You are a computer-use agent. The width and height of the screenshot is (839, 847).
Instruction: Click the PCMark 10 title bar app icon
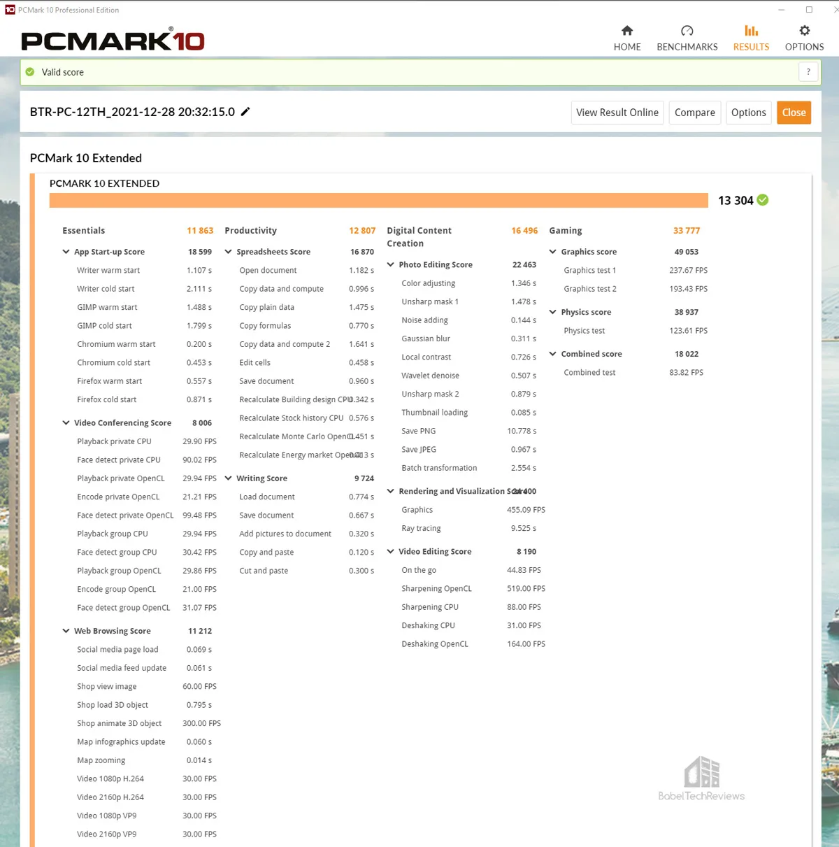10,10
